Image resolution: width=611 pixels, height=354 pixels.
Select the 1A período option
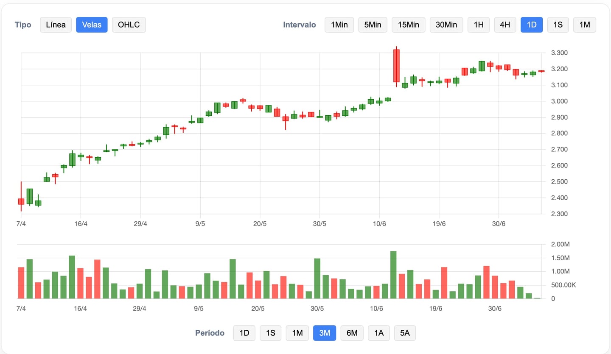(x=378, y=333)
